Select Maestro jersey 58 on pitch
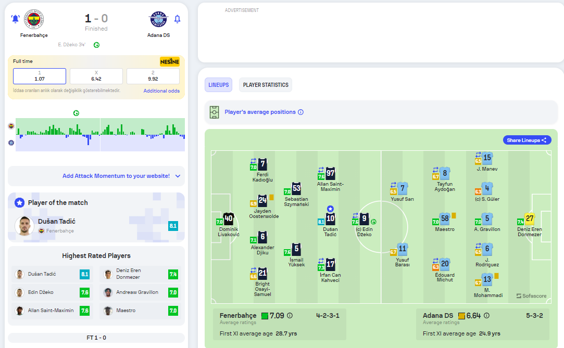This screenshot has width=564, height=348. click(445, 218)
